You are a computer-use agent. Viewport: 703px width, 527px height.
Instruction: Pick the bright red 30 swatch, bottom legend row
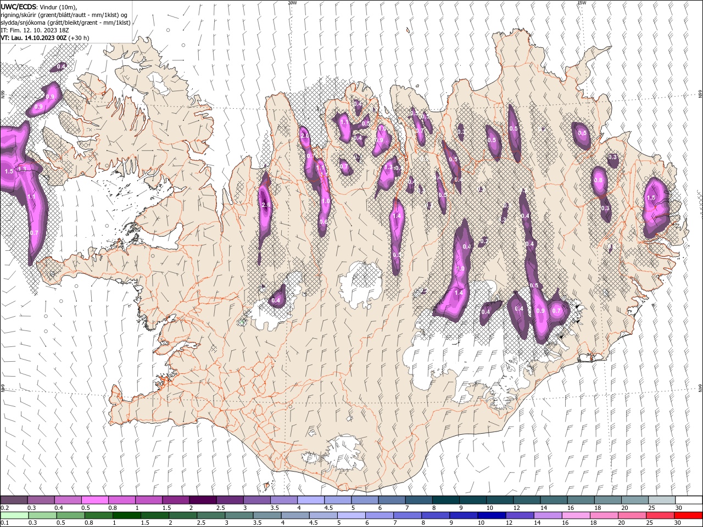click(x=688, y=515)
